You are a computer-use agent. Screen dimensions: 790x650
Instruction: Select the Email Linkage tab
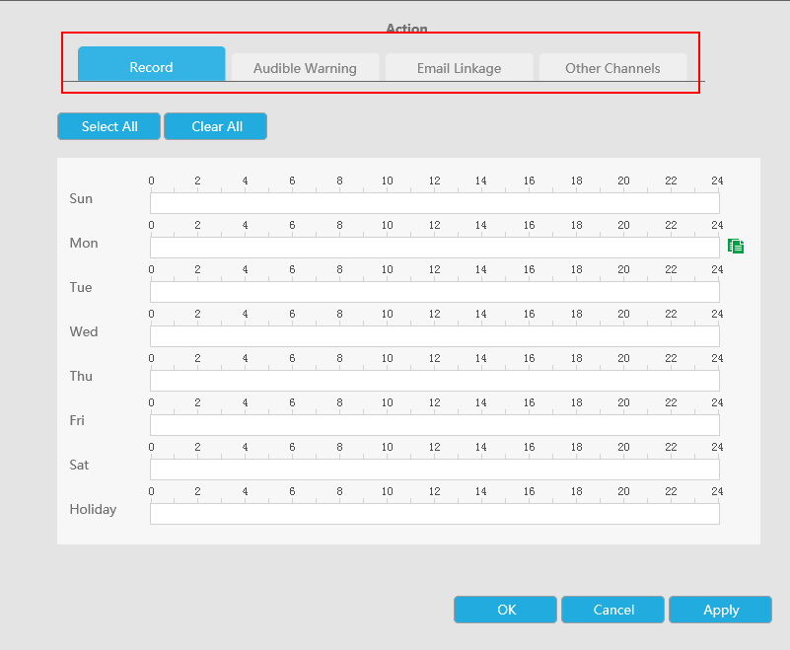pos(459,68)
